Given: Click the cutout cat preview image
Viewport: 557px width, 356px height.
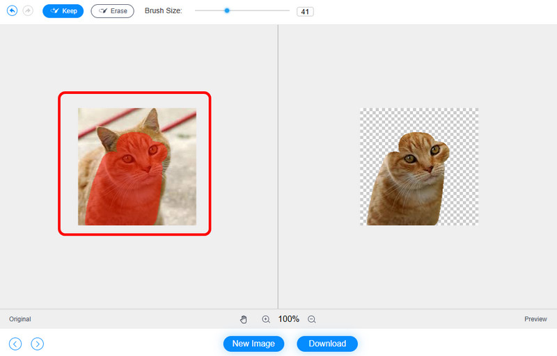Looking at the screenshot, I should (409, 177).
